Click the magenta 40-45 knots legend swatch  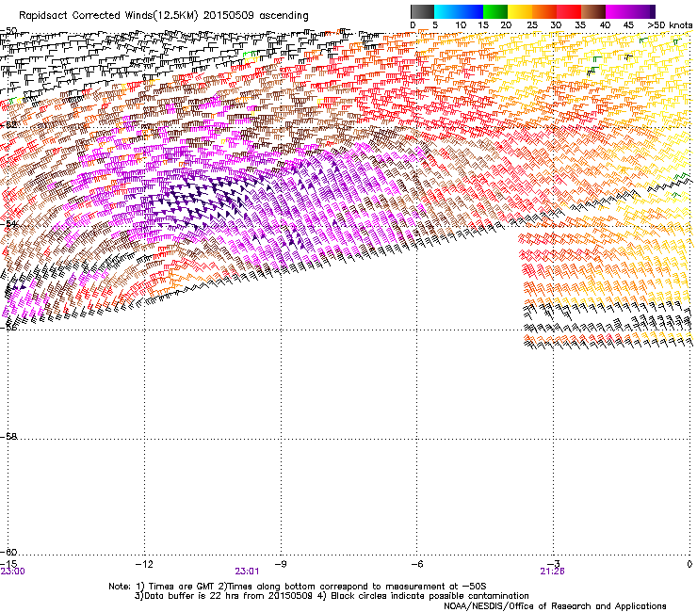(618, 11)
